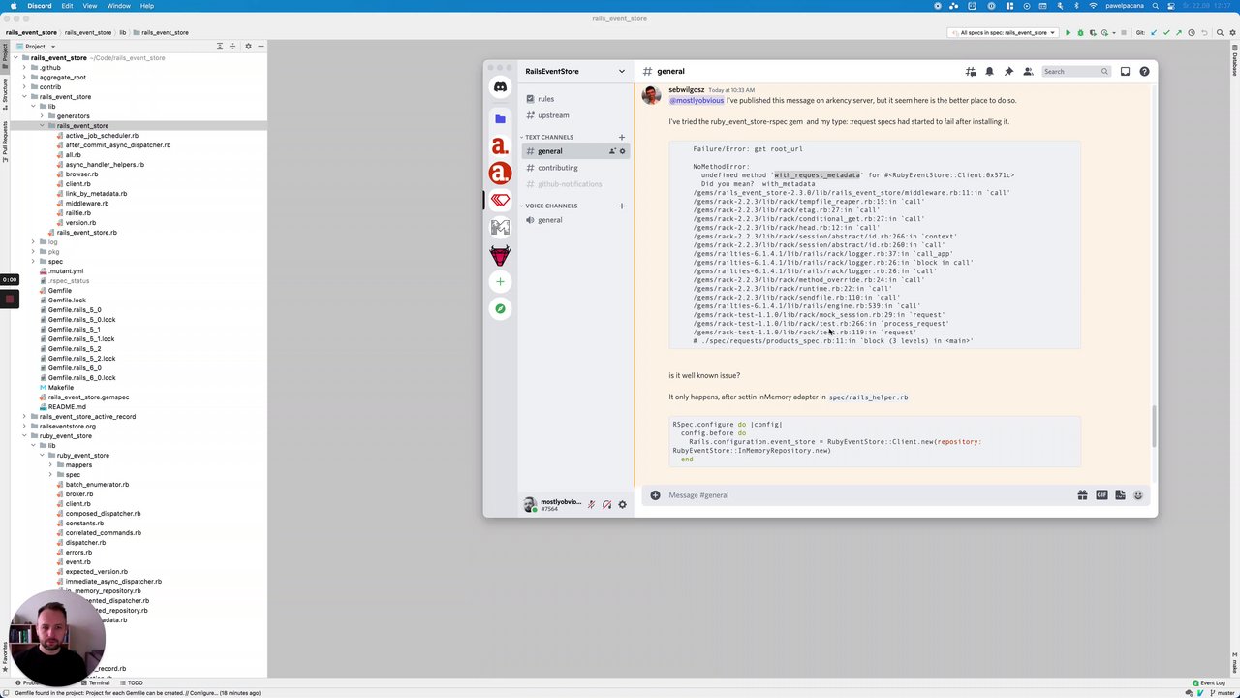Toggle the member list icon
The image size is (1240, 698).
[1028, 71]
